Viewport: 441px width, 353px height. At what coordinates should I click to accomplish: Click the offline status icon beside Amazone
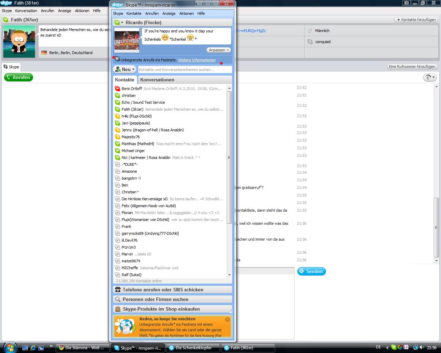(117, 171)
